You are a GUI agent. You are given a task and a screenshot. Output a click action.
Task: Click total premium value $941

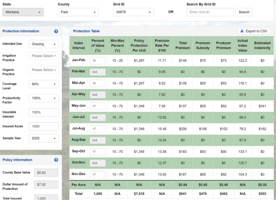(183, 194)
